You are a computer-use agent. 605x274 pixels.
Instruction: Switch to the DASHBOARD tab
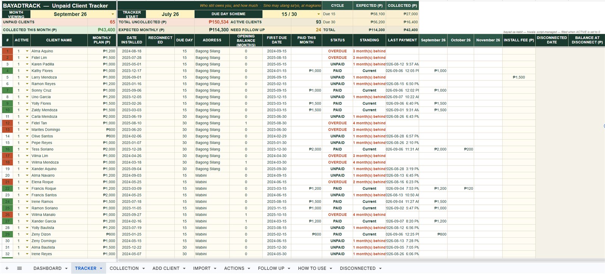[x=47, y=268]
